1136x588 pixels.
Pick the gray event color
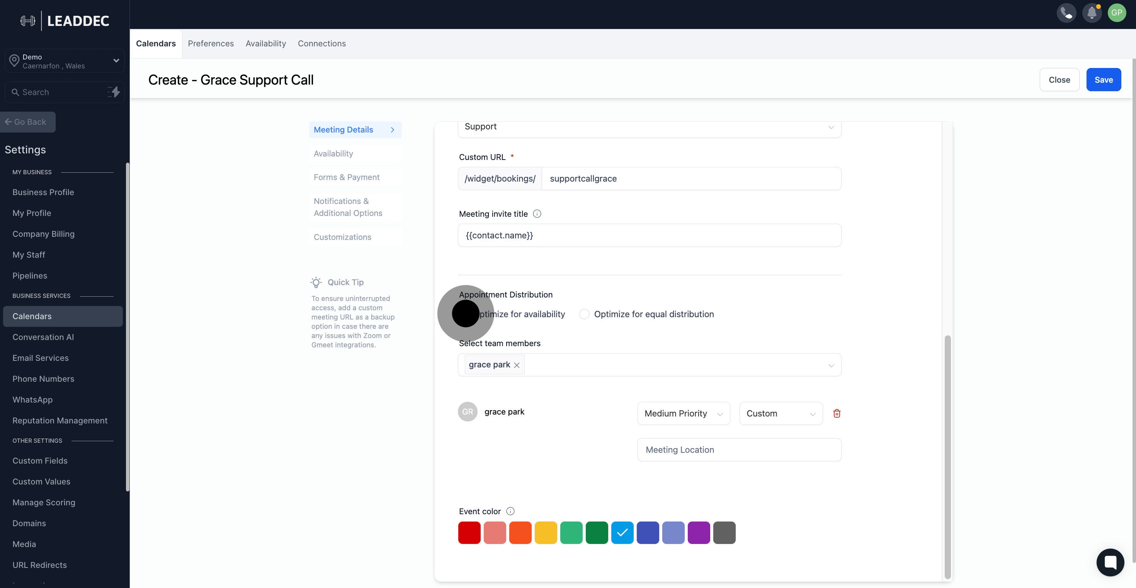tap(724, 533)
